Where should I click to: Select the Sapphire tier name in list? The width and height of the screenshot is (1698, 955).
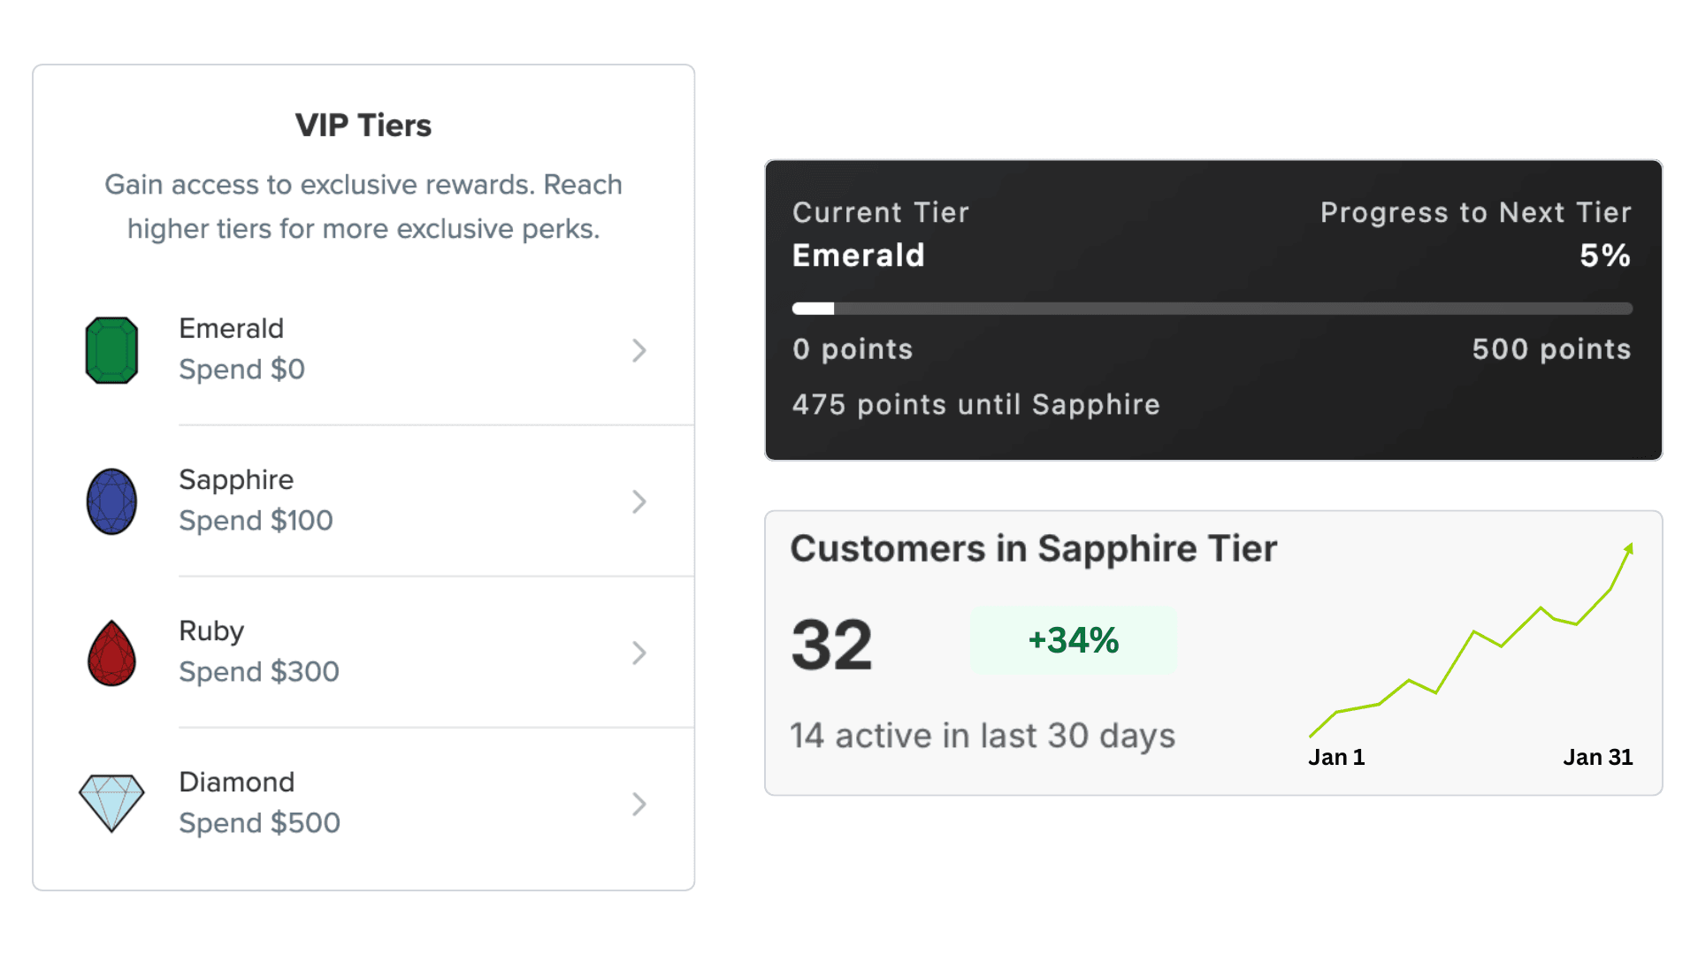(x=236, y=479)
